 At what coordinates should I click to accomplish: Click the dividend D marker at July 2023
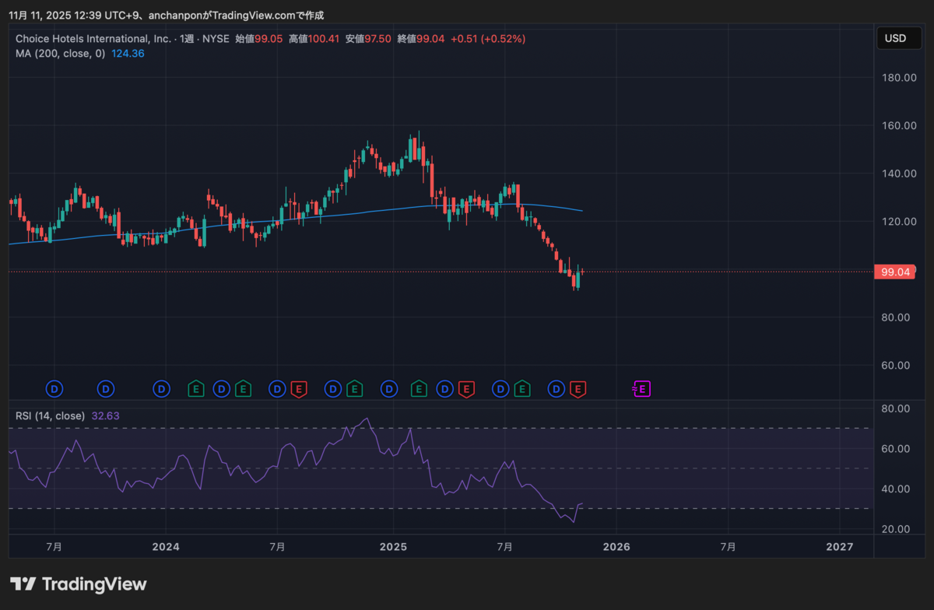tap(54, 387)
